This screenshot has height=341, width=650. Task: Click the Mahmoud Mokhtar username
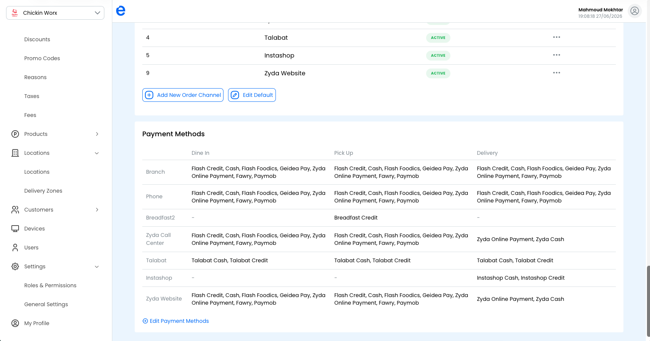coord(601,10)
